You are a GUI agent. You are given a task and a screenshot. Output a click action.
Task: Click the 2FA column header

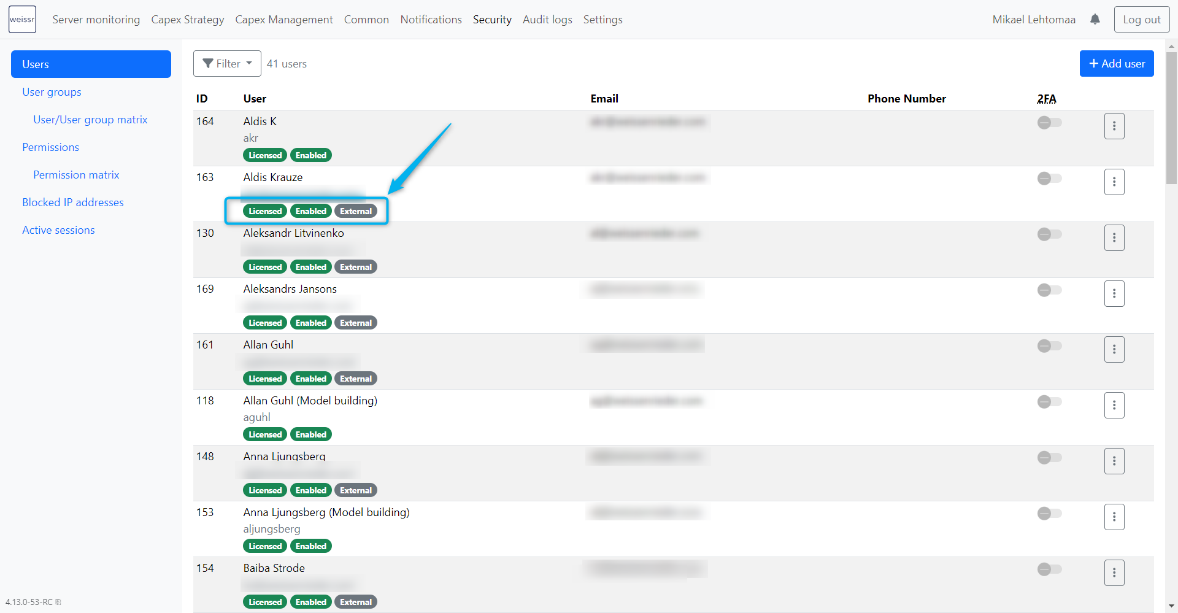pos(1047,99)
